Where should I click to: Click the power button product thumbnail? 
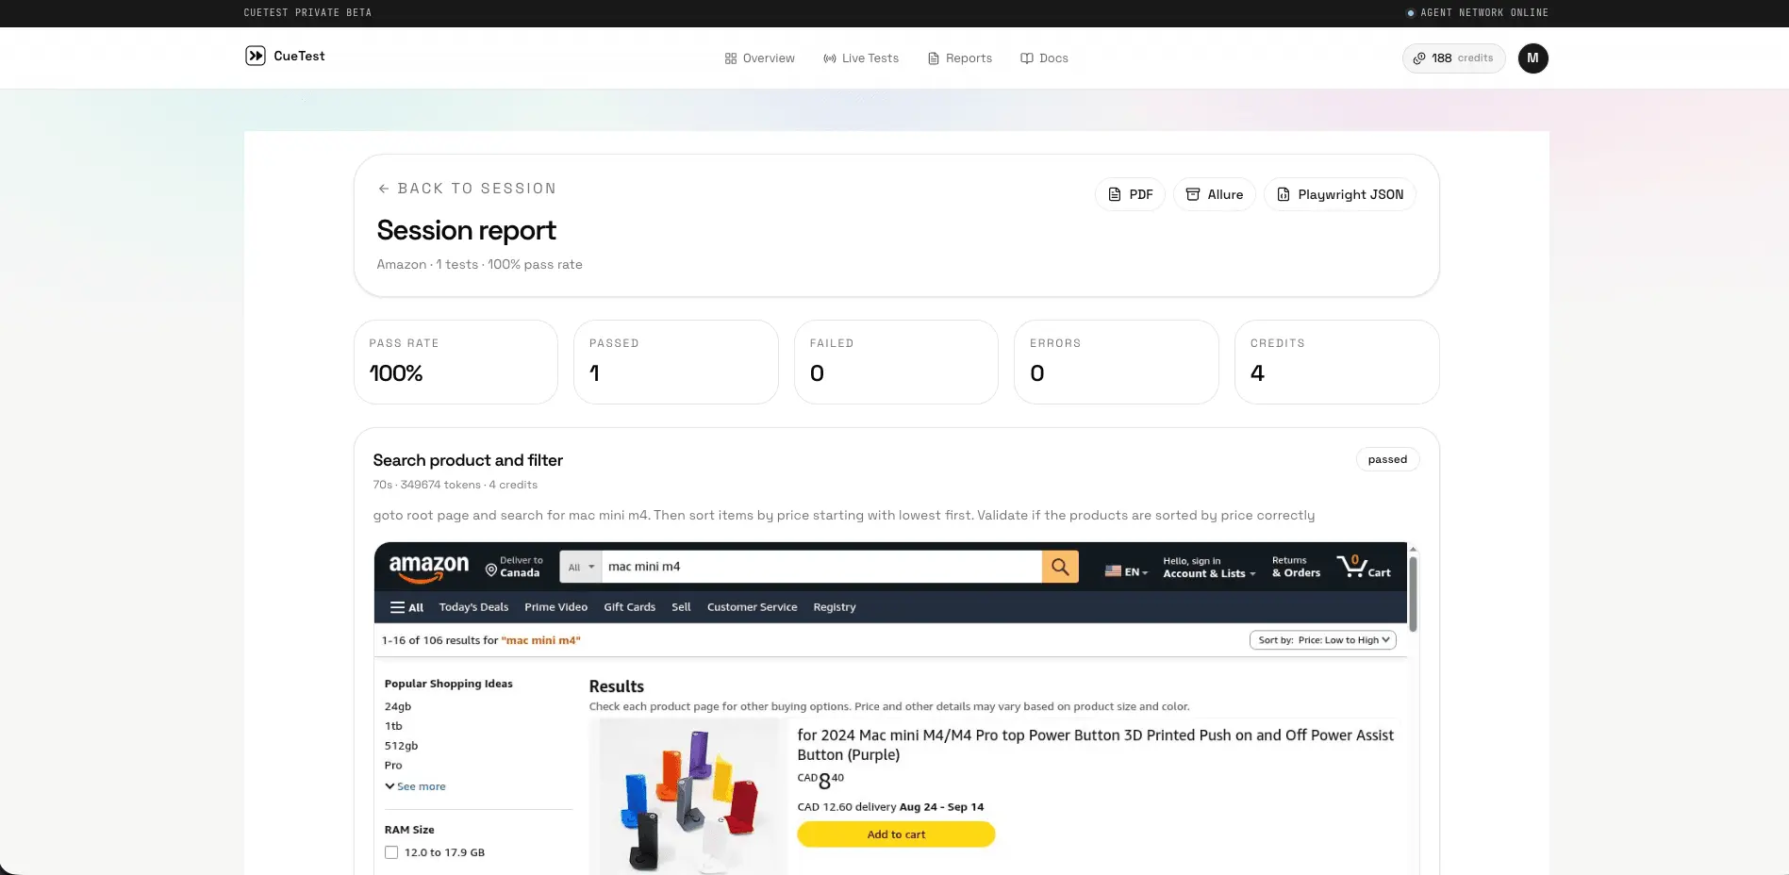point(688,798)
